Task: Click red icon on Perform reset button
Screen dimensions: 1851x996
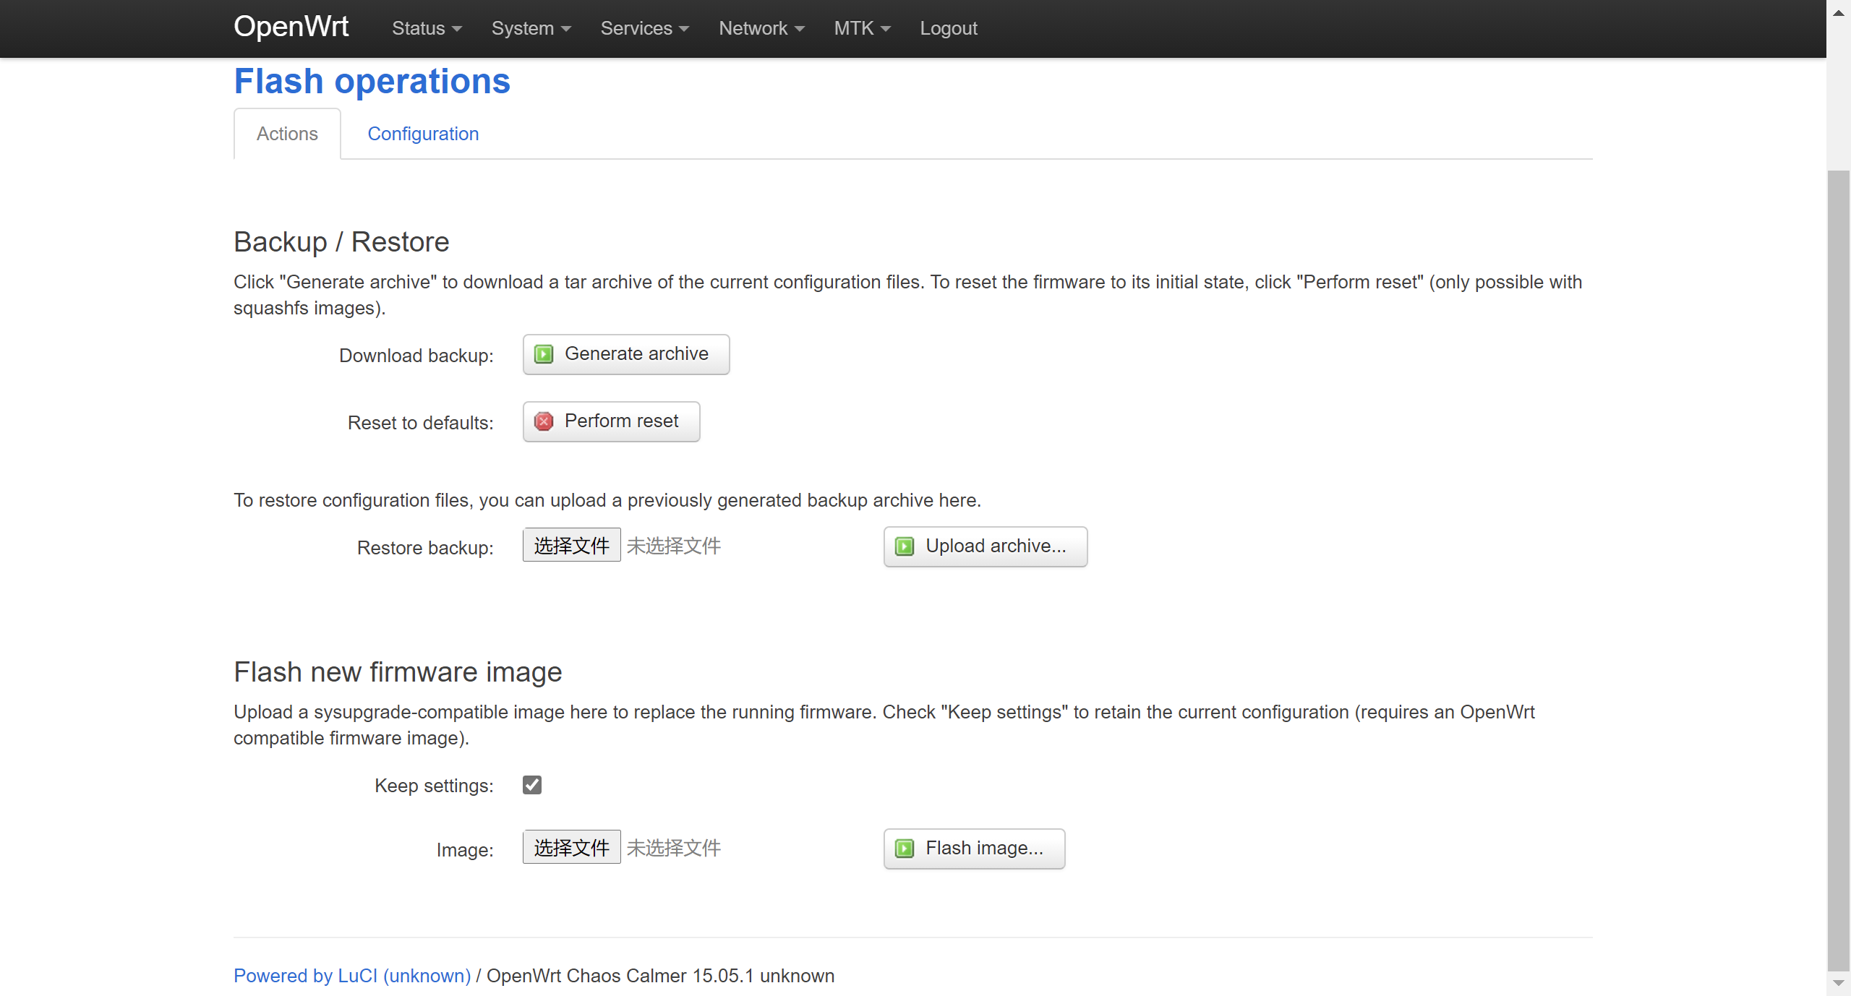Action: click(544, 421)
